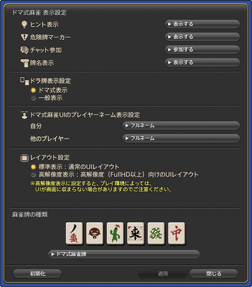Click the 初期化 reset button
Screen dimensions: 252x287
(37, 274)
